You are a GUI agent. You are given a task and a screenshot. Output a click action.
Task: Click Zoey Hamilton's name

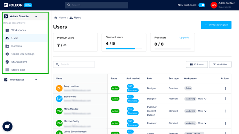71,86
